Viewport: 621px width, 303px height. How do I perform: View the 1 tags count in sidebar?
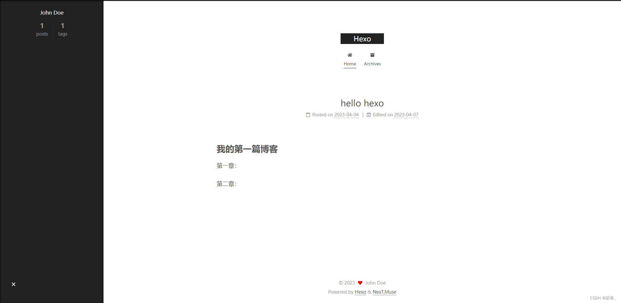[x=63, y=29]
